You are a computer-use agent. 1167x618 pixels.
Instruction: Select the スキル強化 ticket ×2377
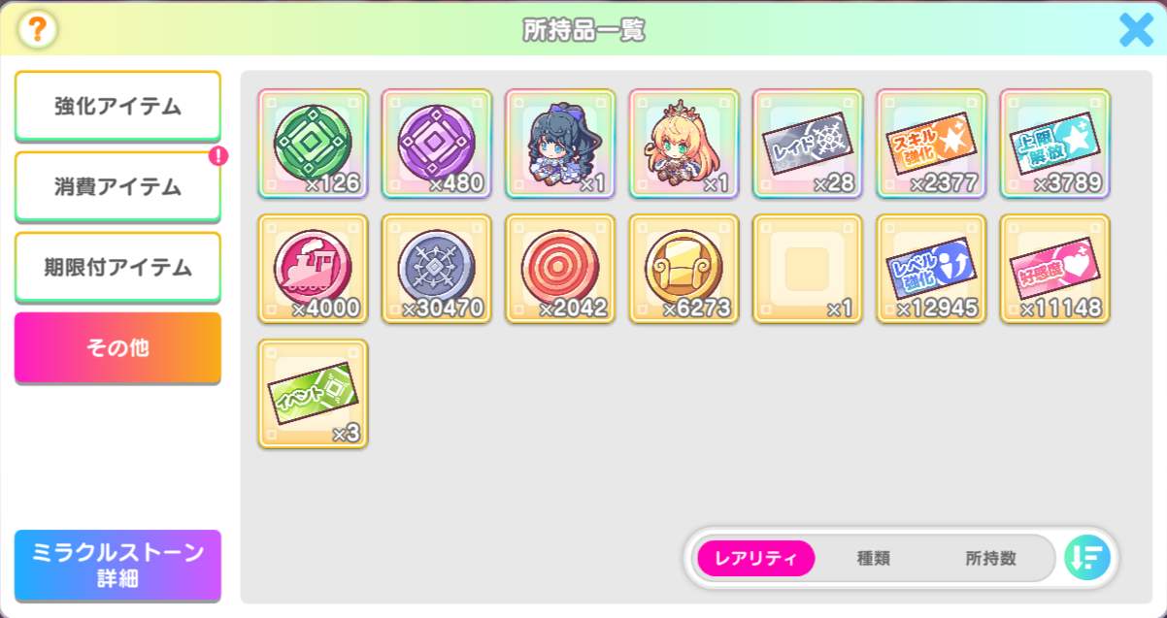pyautogui.click(x=932, y=144)
